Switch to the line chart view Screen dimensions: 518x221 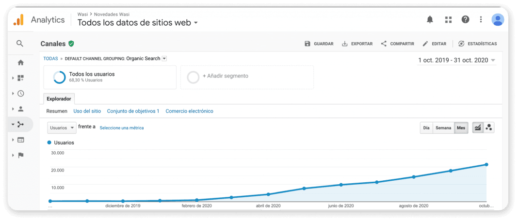click(x=478, y=128)
